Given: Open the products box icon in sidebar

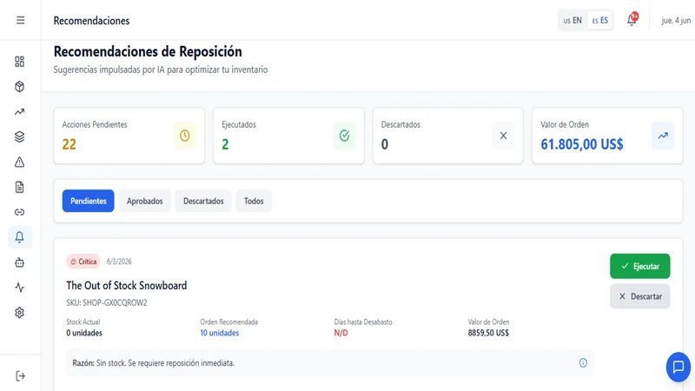Looking at the screenshot, I should 19,86.
